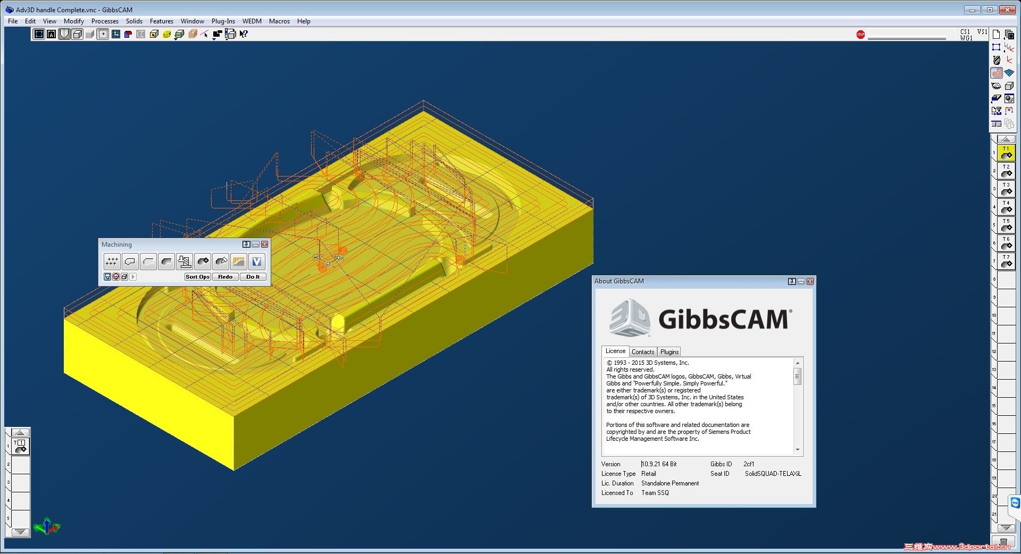Click the shaded shape with plus process button
This screenshot has height=554, width=1021.
203,262
